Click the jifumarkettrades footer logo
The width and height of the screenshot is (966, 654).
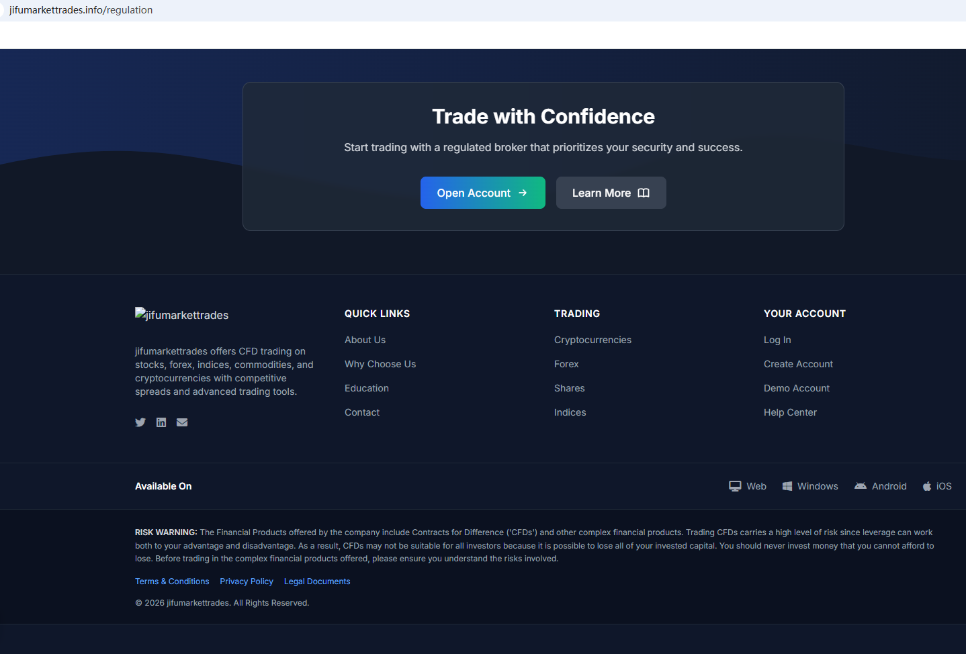182,315
